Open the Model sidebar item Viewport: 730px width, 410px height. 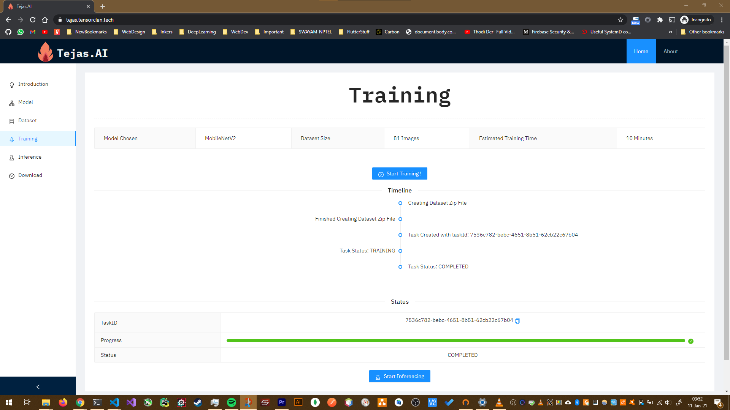click(25, 102)
